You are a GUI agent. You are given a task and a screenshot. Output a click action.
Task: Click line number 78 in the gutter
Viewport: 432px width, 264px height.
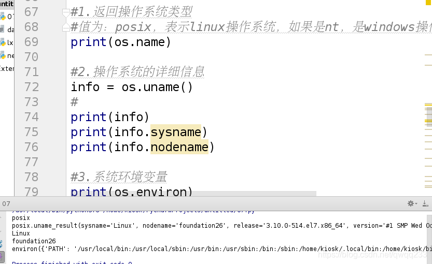pyautogui.click(x=31, y=177)
